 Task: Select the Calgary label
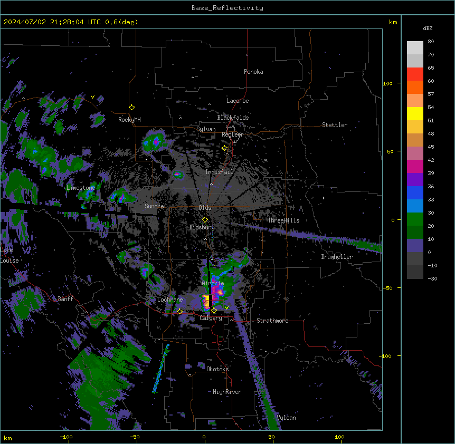211,318
